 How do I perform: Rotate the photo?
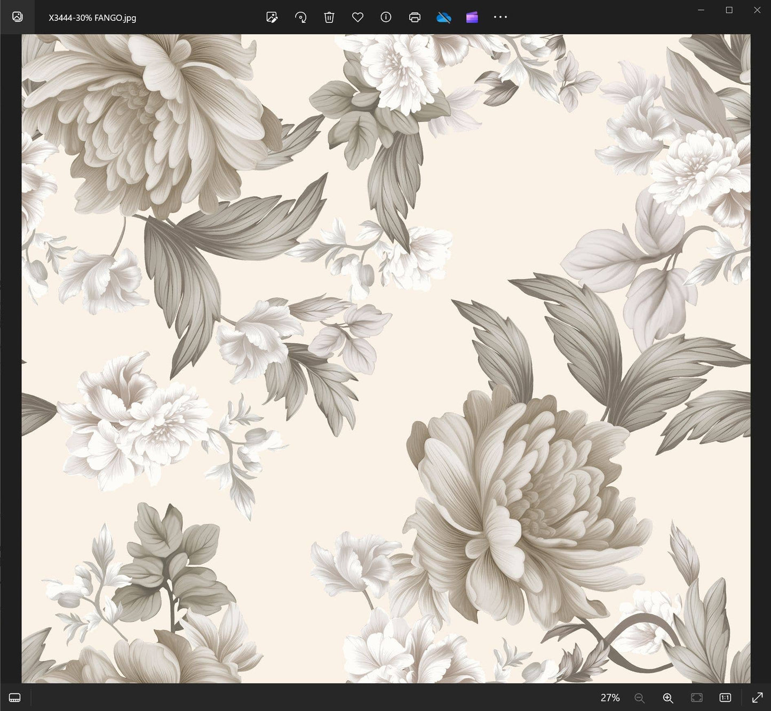(x=301, y=17)
